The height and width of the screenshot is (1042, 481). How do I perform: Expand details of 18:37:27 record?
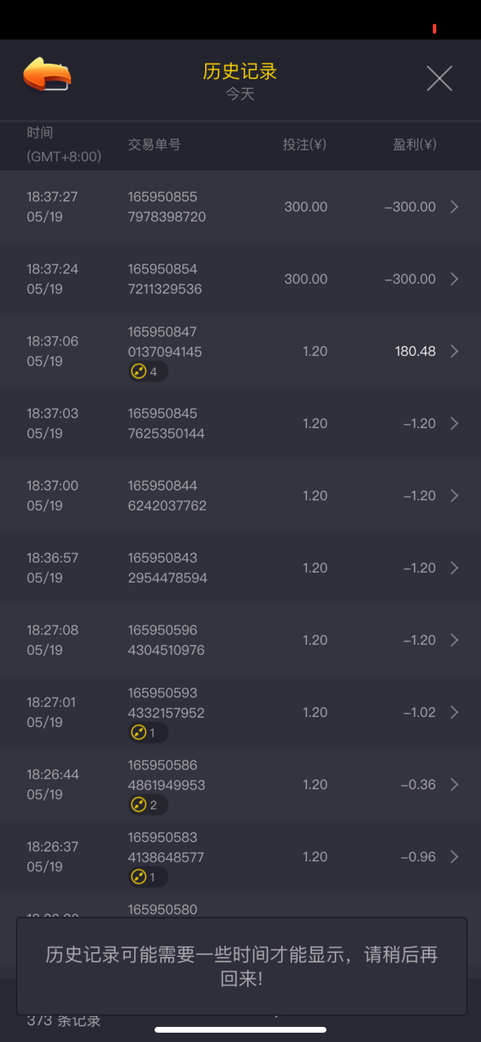tap(454, 207)
